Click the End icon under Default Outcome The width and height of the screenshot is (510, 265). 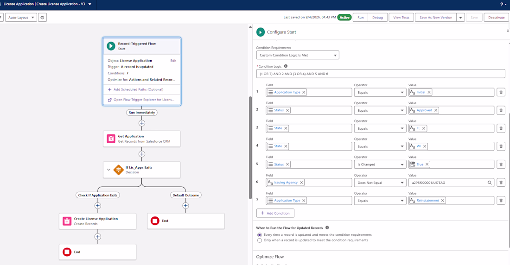155,221
